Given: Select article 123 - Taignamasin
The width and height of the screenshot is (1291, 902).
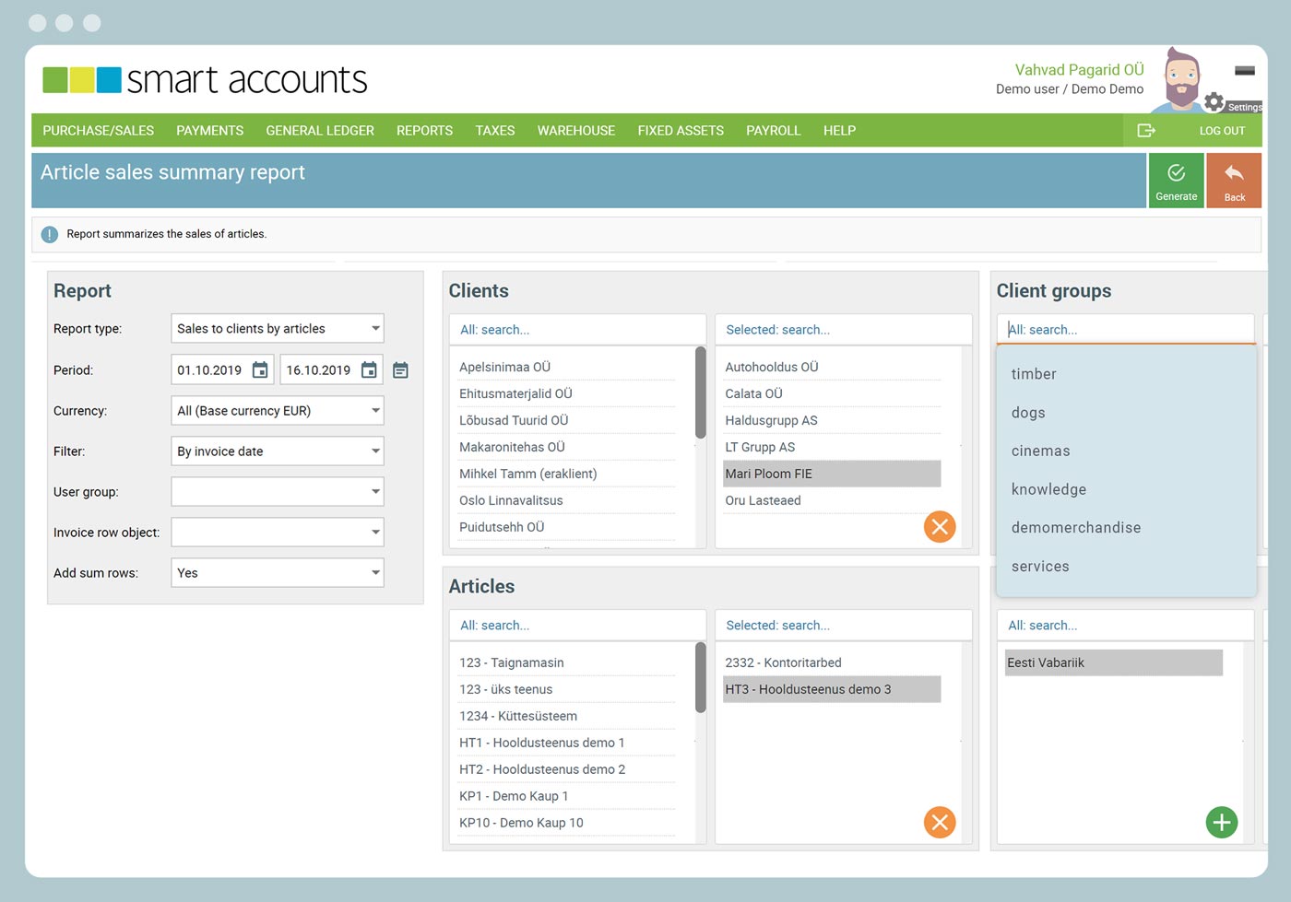Looking at the screenshot, I should pos(567,662).
